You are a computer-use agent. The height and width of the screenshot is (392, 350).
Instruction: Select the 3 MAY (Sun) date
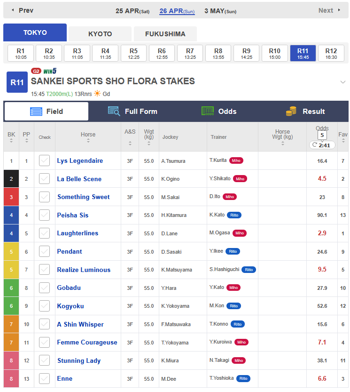pyautogui.click(x=220, y=11)
